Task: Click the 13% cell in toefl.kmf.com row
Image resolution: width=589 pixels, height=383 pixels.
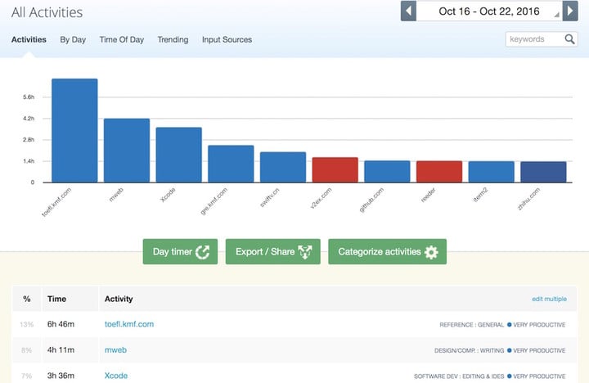Action: (x=27, y=324)
